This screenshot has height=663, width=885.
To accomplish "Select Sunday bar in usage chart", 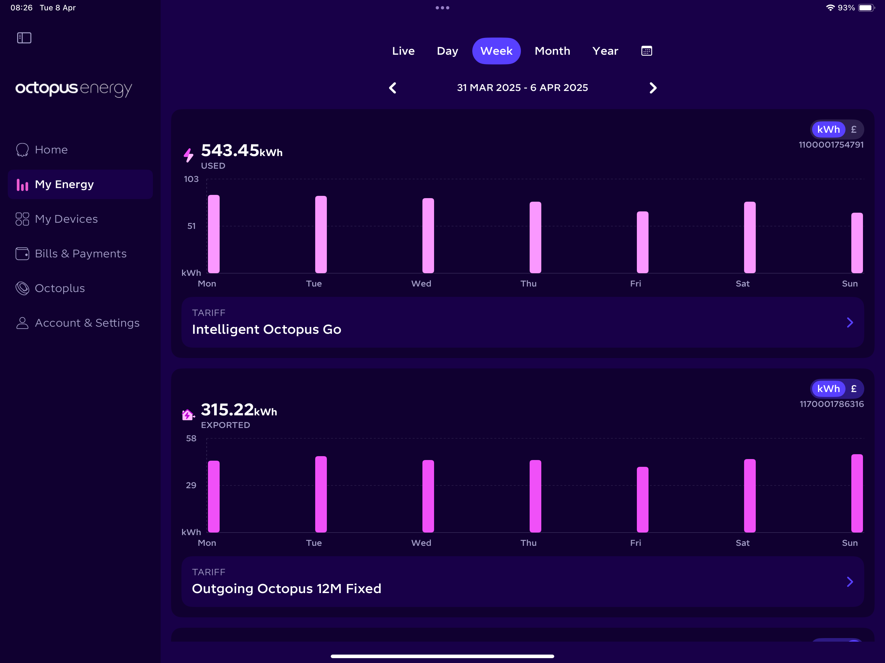I will (857, 243).
